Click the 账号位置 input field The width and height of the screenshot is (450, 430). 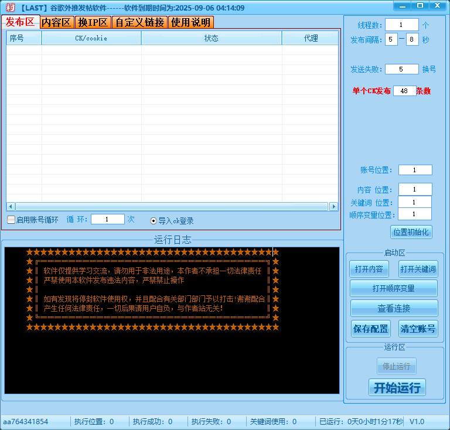pyautogui.click(x=415, y=170)
